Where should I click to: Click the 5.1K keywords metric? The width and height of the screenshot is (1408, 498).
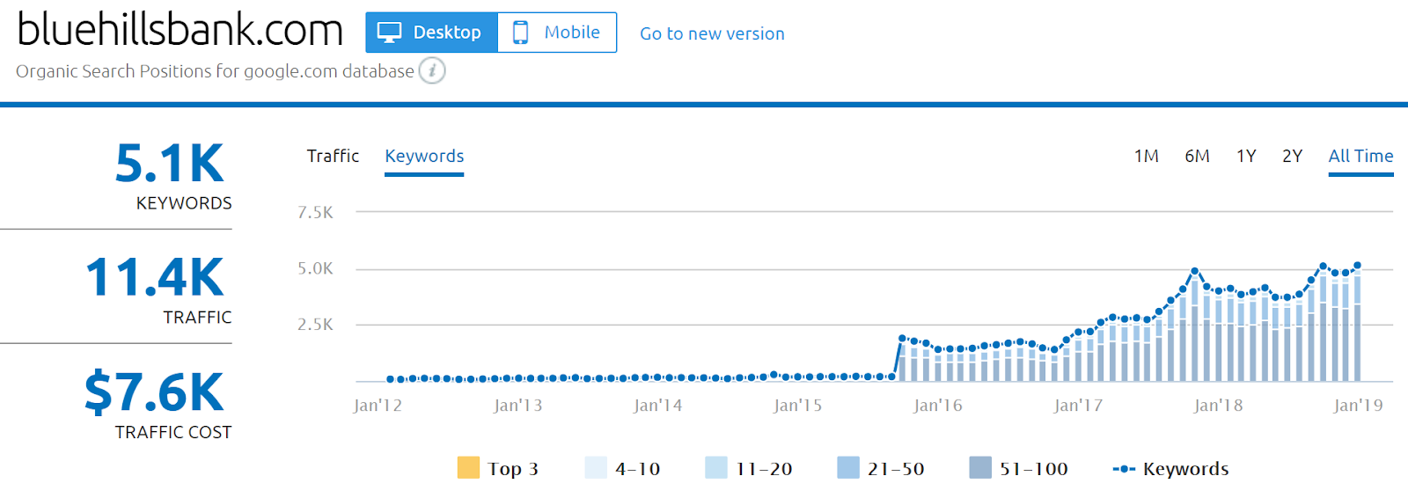pos(169,164)
